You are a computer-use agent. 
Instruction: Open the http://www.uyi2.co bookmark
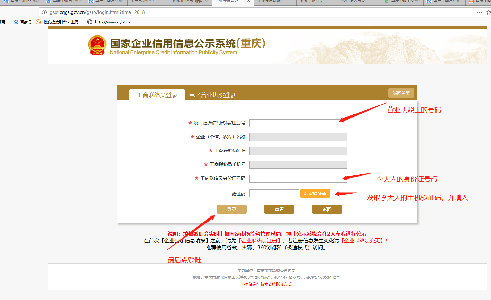point(110,22)
